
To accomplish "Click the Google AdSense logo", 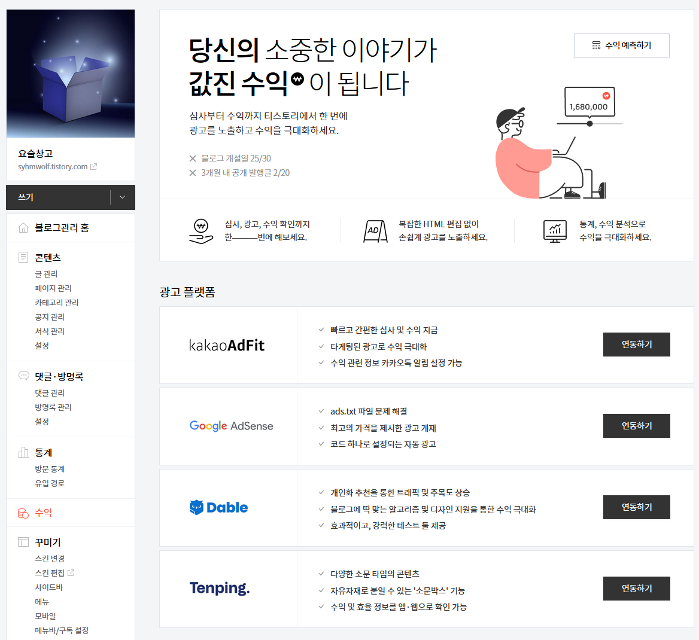I will tap(232, 426).
